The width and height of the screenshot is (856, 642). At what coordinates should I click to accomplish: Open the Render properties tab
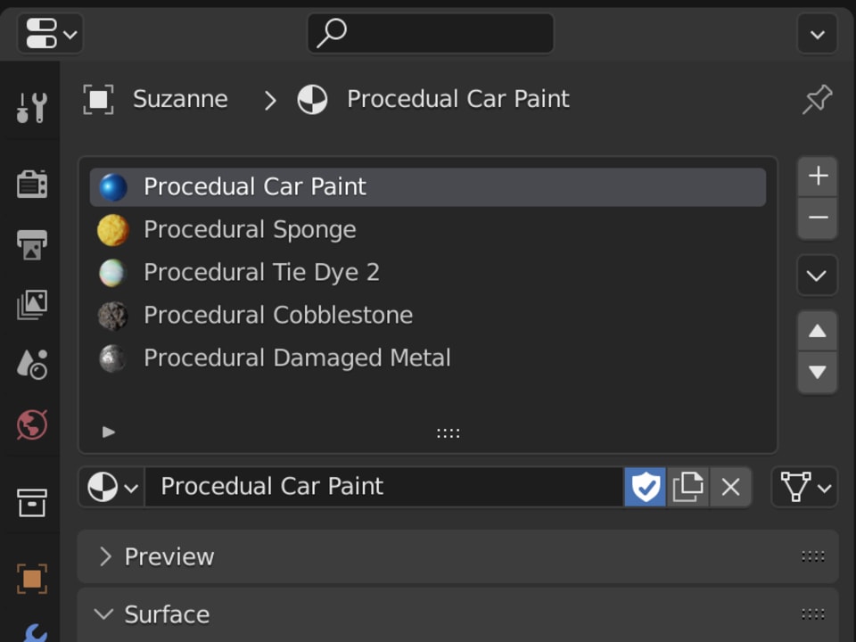pos(31,184)
